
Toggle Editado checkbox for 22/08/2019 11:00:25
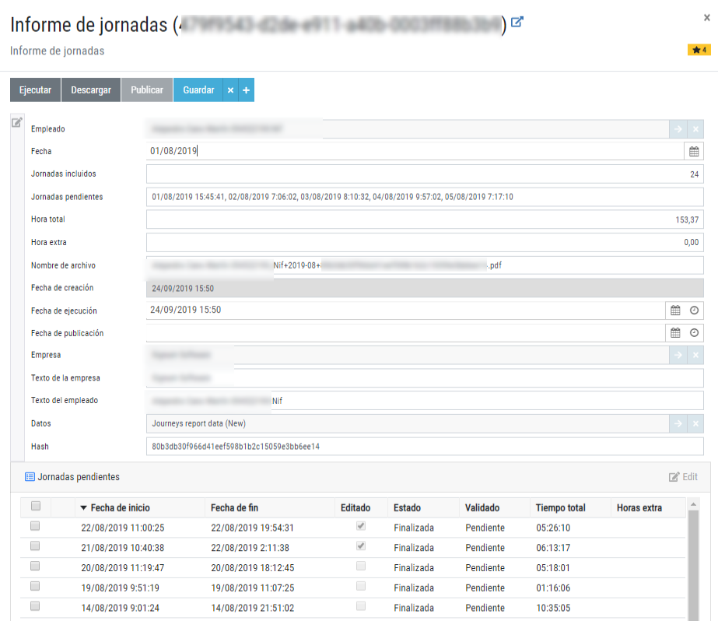coord(361,526)
